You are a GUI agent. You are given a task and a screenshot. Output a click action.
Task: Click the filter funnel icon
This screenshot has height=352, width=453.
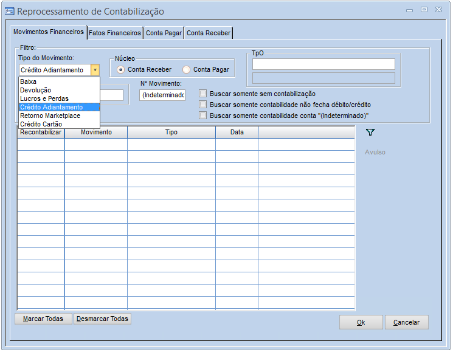coord(370,132)
